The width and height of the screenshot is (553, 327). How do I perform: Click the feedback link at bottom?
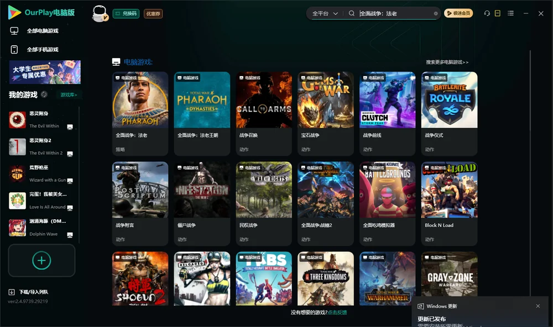[337, 313]
